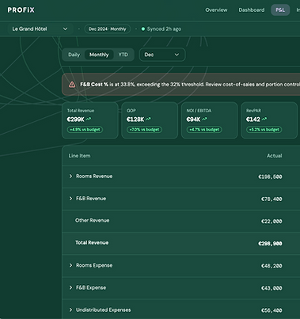Click the Other Revenue row label
This screenshot has height=319, width=300.
92,220
